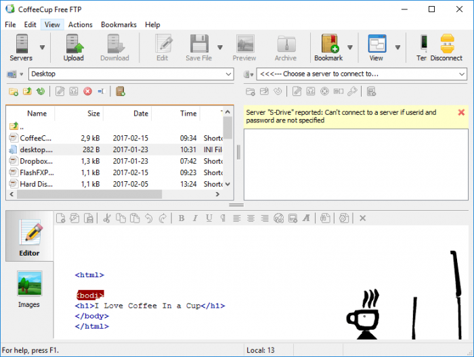Open the Desktop local path combo box

131,74
